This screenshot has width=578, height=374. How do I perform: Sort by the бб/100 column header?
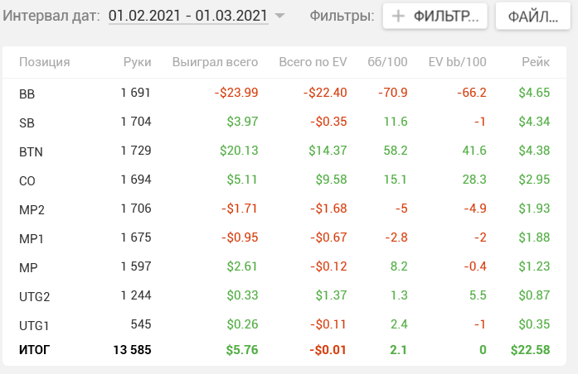pos(386,62)
